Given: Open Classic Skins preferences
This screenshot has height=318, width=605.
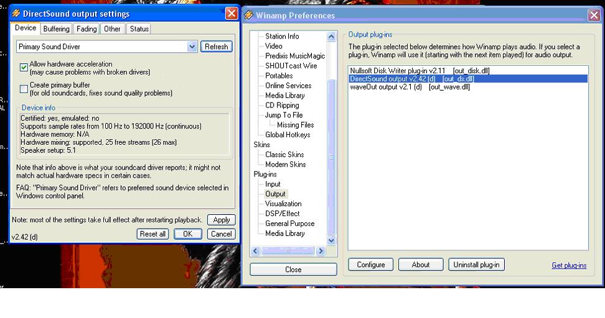Looking at the screenshot, I should click(x=284, y=155).
